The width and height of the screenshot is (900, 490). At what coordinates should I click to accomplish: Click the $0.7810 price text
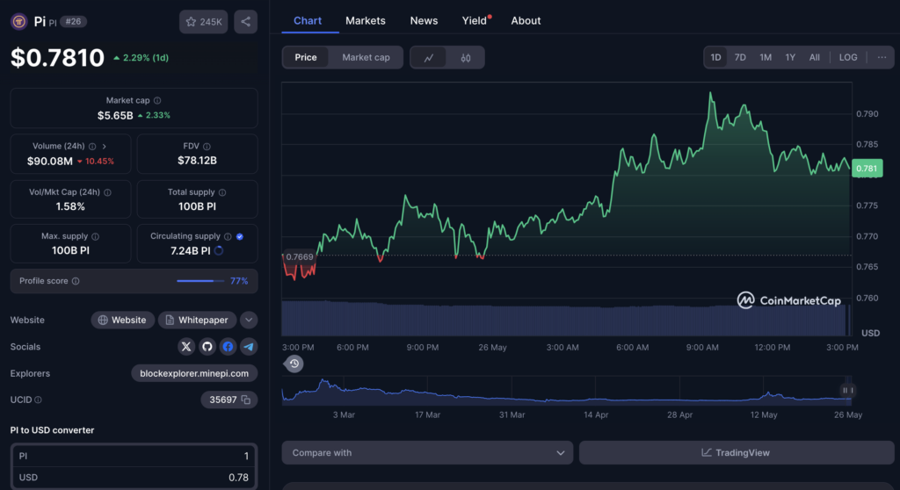click(x=57, y=57)
